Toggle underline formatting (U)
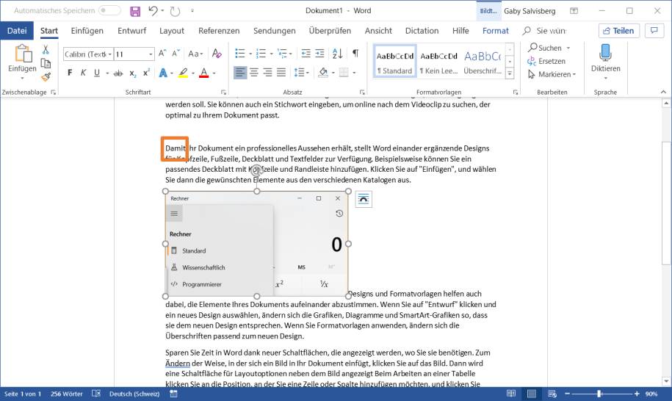 [x=97, y=73]
